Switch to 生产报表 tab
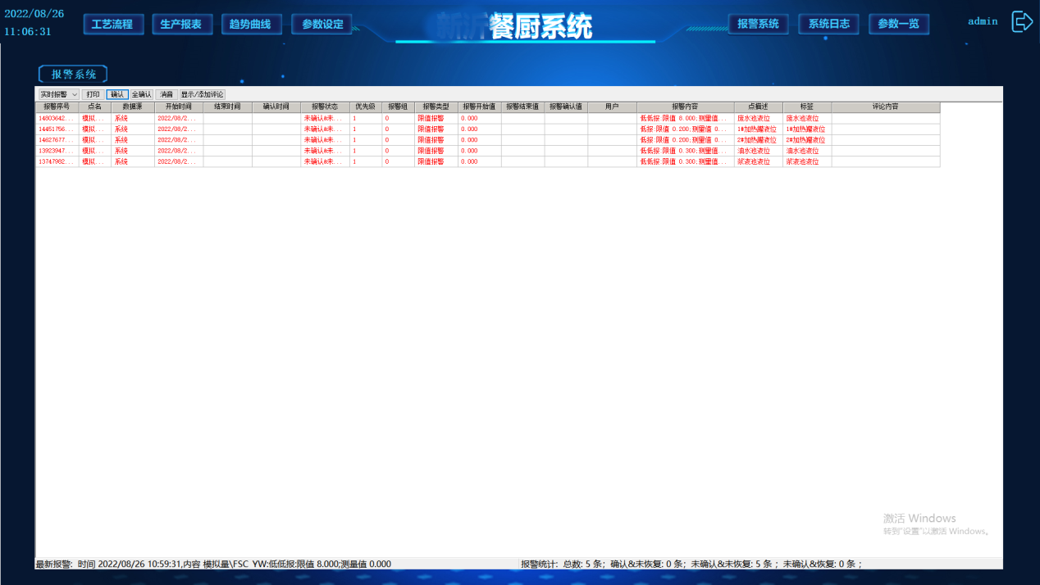 [x=181, y=25]
